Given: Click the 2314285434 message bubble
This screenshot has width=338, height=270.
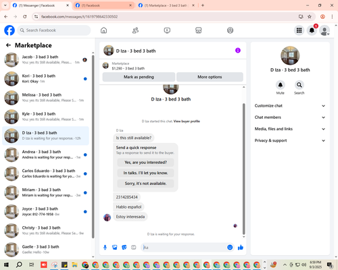Looking at the screenshot, I should (126, 197).
